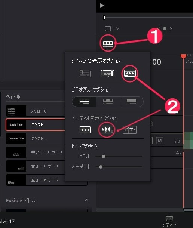This screenshot has height=228, width=193.
Task: Open the メディア page tab
Action: [x=169, y=221]
